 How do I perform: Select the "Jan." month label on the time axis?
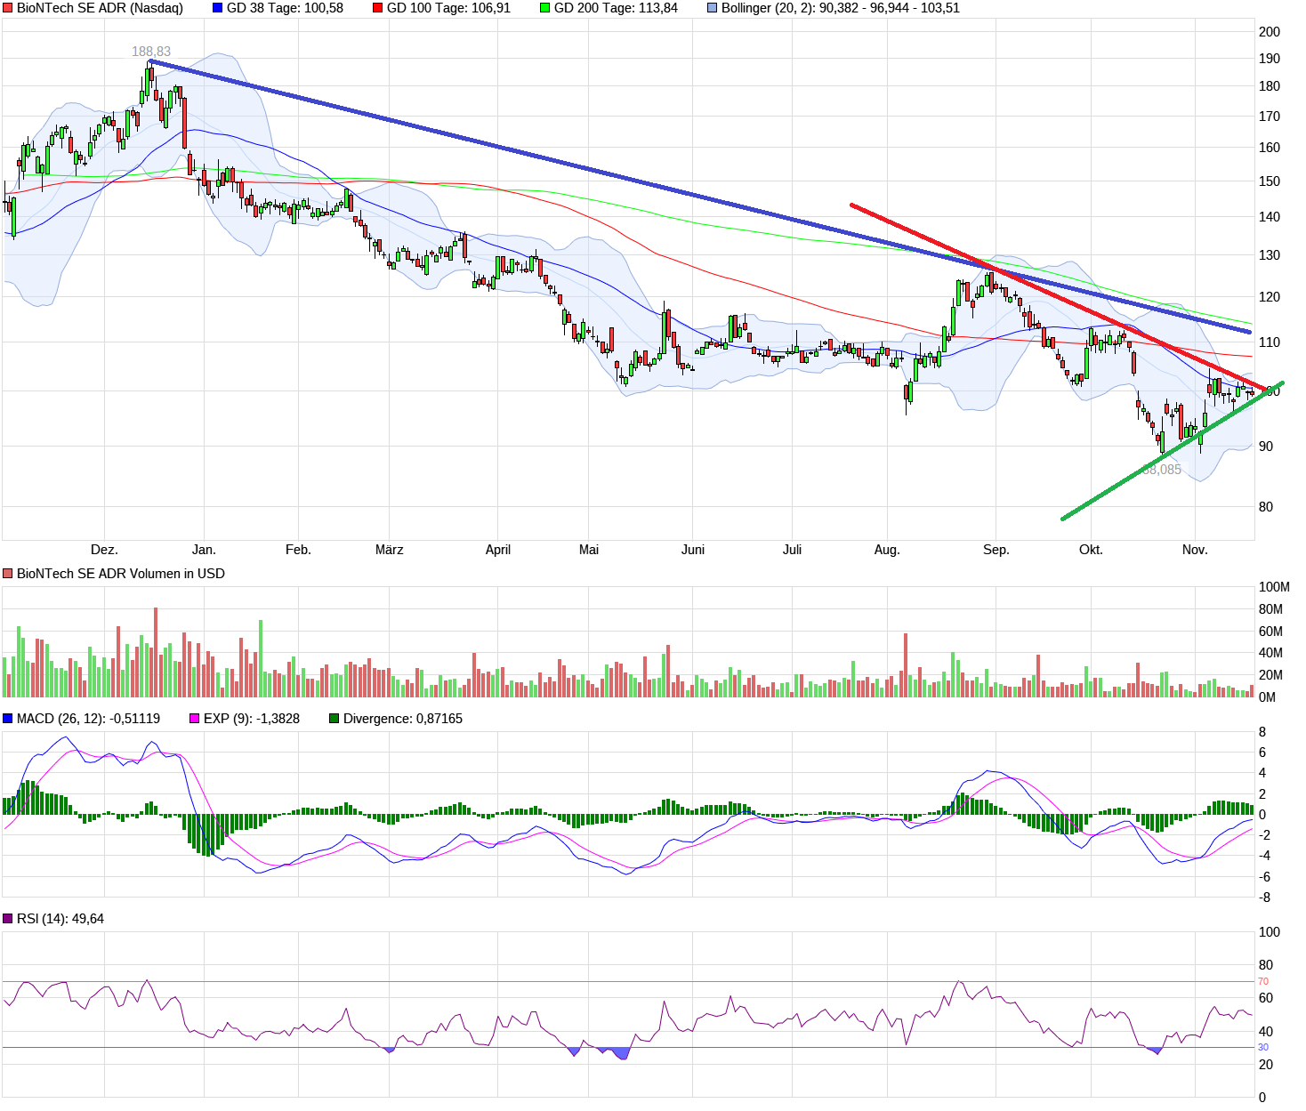(204, 550)
